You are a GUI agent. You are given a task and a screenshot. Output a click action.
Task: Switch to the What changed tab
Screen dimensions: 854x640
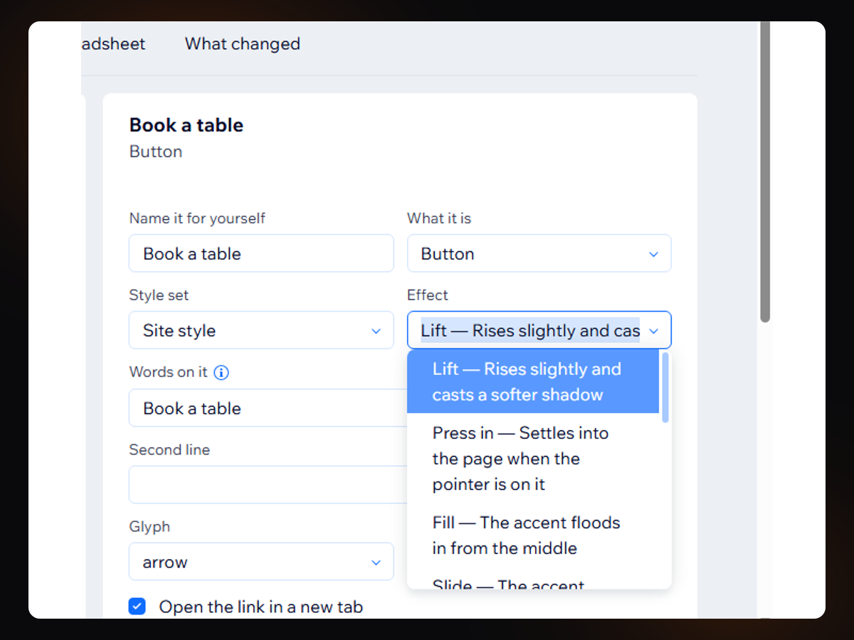(x=243, y=44)
